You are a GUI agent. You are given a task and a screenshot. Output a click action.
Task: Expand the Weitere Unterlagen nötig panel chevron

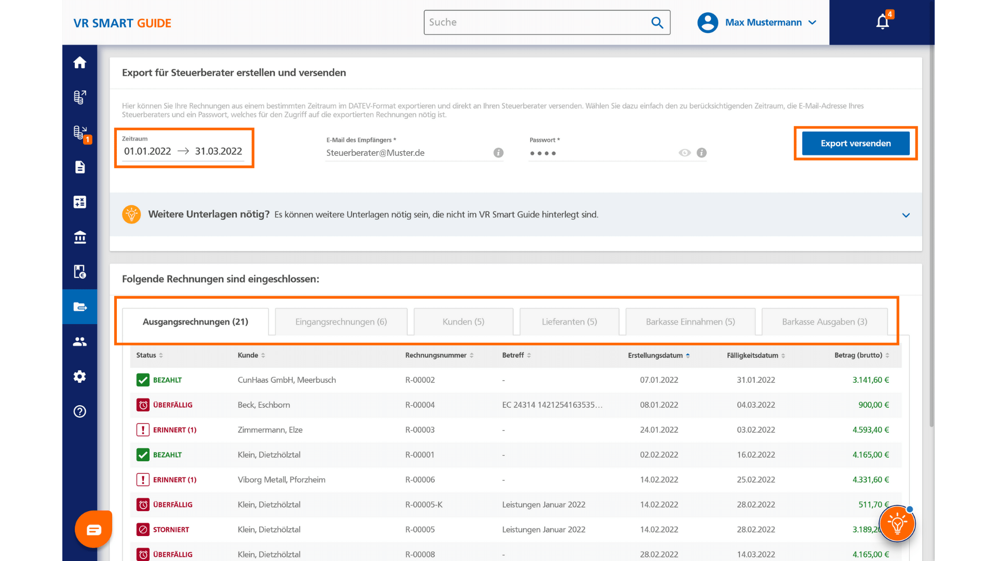pos(906,215)
